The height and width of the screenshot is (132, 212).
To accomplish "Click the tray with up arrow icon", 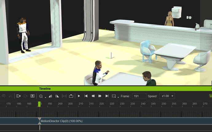I will click(71, 96).
